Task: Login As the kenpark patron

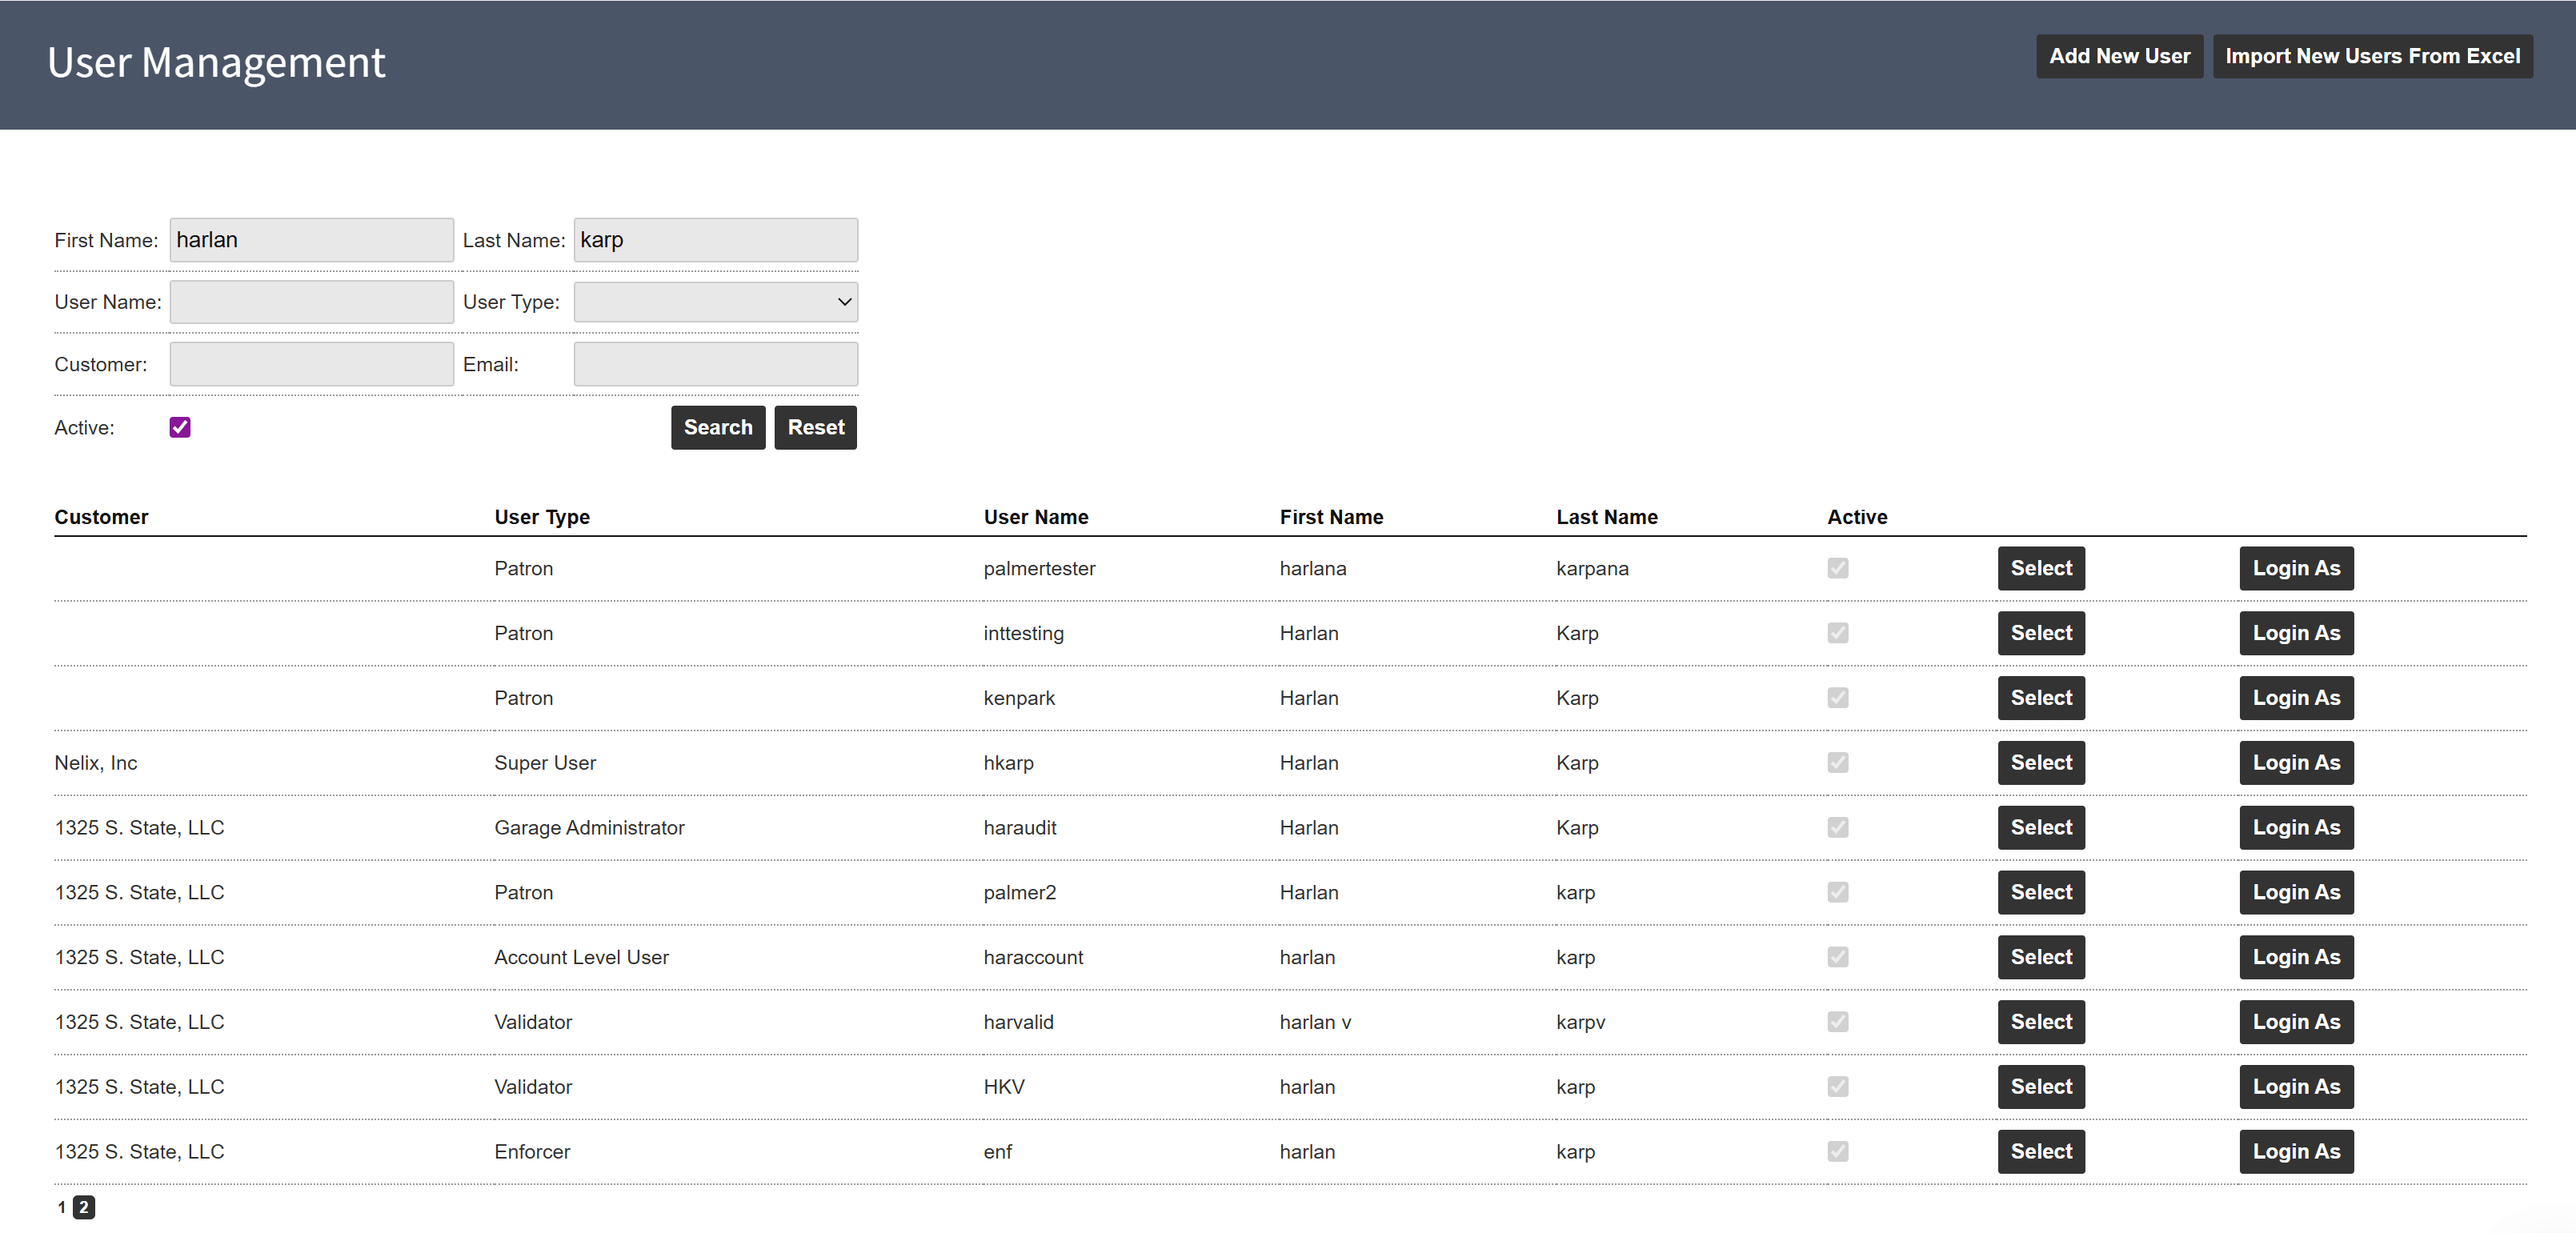Action: tap(2295, 697)
